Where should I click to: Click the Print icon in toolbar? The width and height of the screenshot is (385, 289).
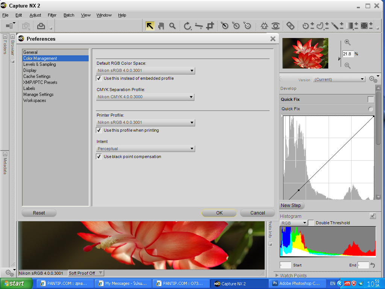[x=41, y=26]
